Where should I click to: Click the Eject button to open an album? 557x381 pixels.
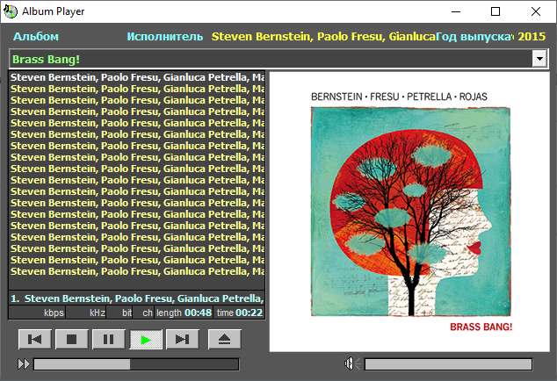[225, 340]
